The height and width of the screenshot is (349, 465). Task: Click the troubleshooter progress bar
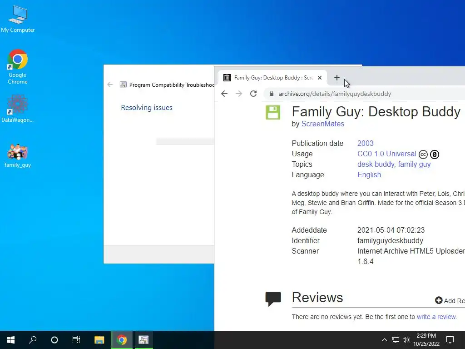coord(185,142)
